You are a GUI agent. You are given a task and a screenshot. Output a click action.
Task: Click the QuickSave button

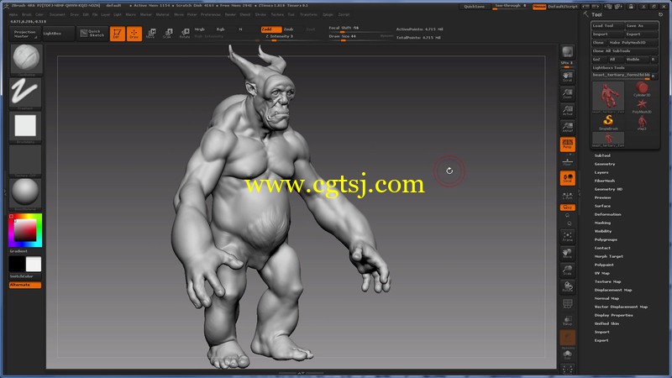pyautogui.click(x=474, y=7)
